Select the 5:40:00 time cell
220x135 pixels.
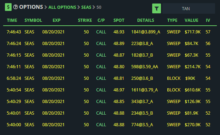pyautogui.click(x=14, y=125)
